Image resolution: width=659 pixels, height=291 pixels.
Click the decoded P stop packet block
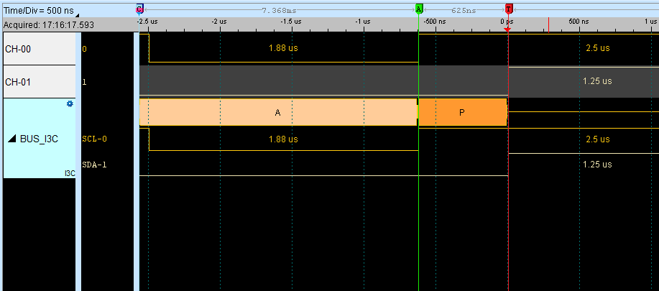[x=463, y=112]
